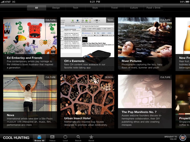Tap 'Aussie webzine founders discuss' description
Viewport: 190px width, 142px height.
tap(142, 120)
